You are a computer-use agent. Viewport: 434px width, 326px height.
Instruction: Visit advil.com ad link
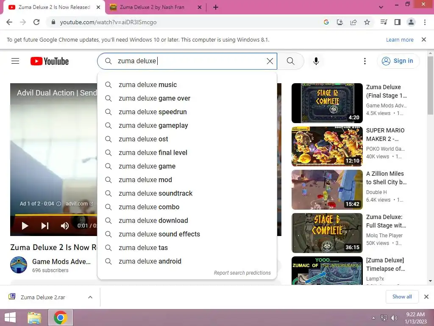pos(79,204)
